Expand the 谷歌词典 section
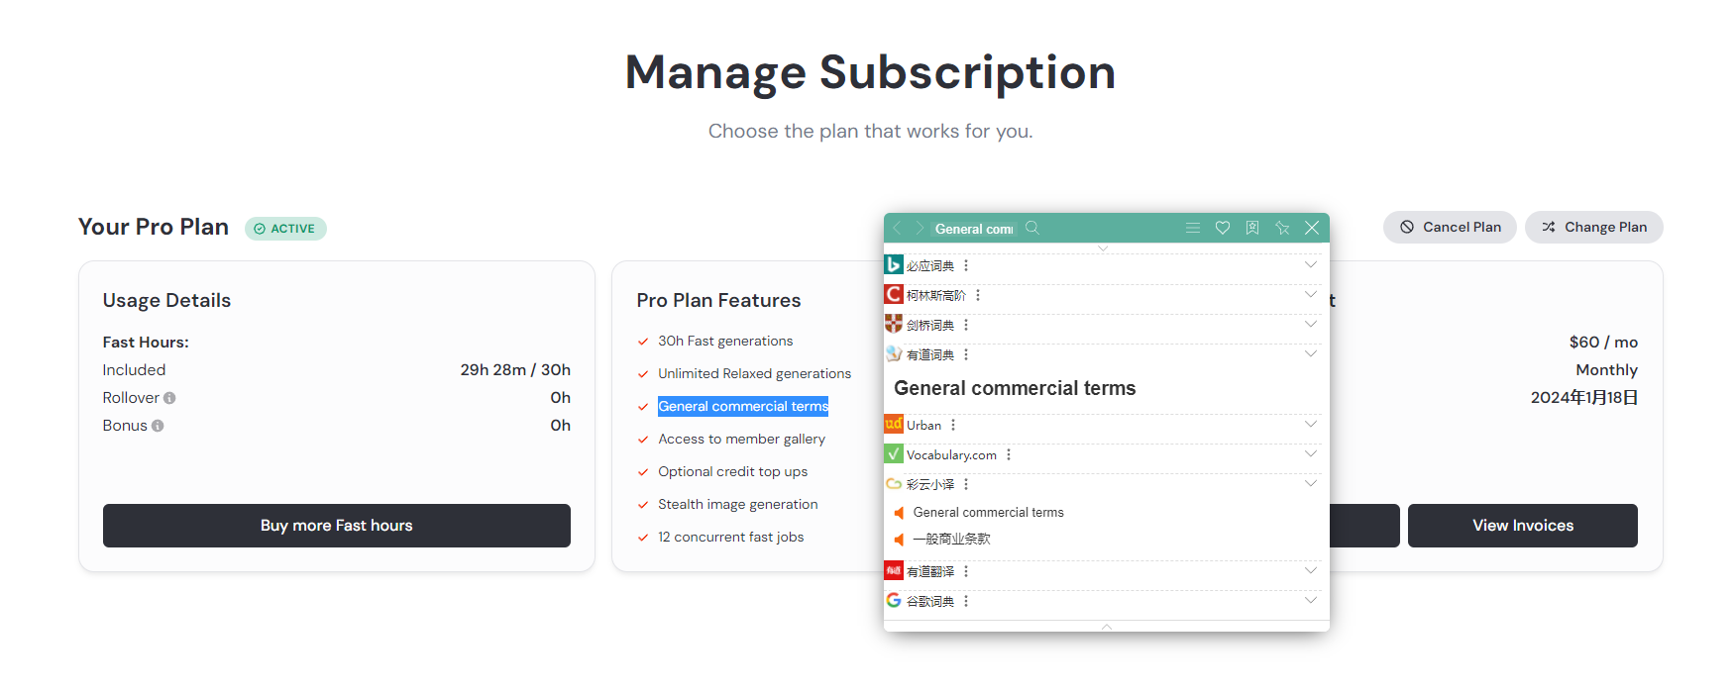The width and height of the screenshot is (1735, 693). (1310, 601)
